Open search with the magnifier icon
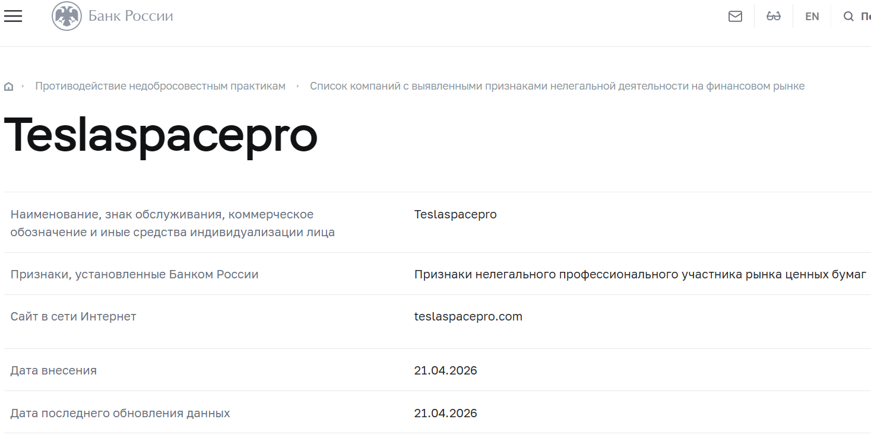871x438 pixels. click(x=848, y=16)
